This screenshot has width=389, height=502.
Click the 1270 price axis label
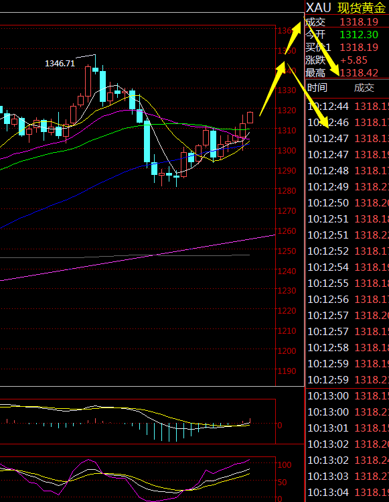click(287, 211)
